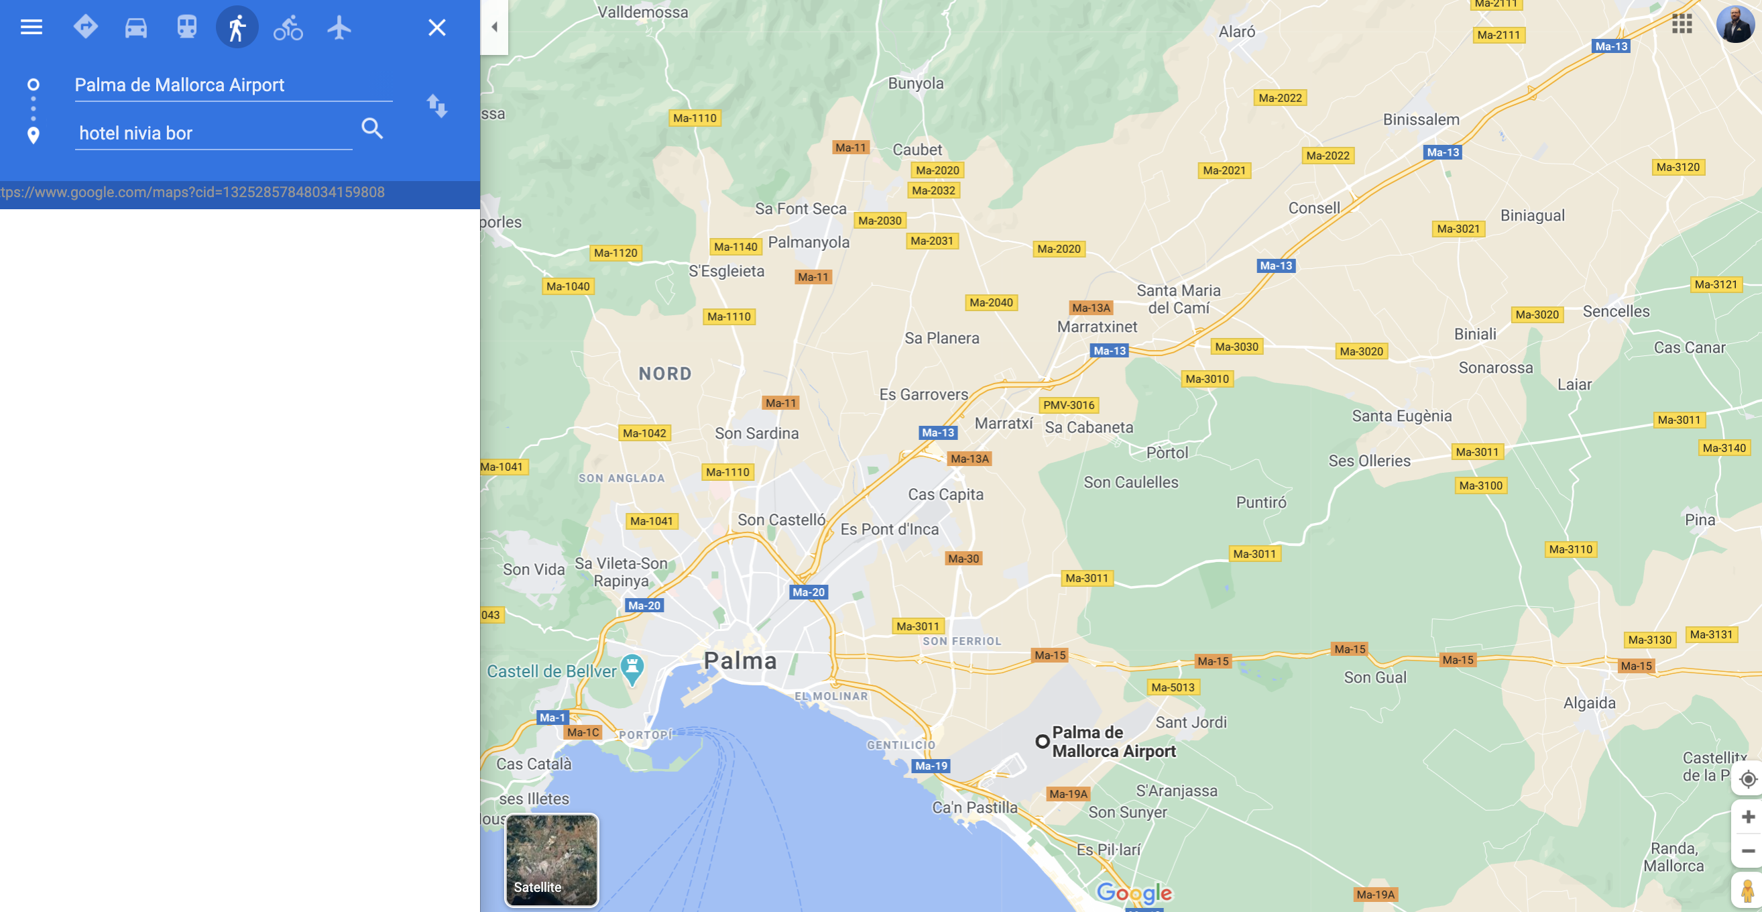Screen dimensions: 1762x912
Task: Close the directions panel
Action: click(x=436, y=27)
